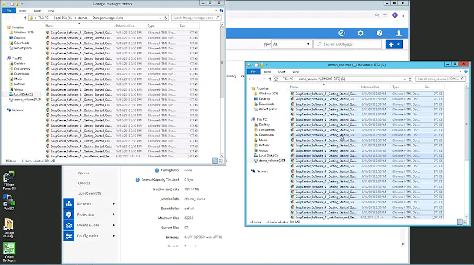Click the Search Storage manager demo field

(196, 18)
